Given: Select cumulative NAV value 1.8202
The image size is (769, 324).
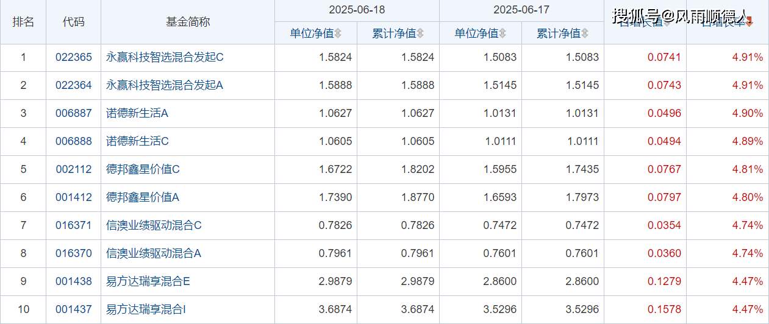Looking at the screenshot, I should pos(418,169).
